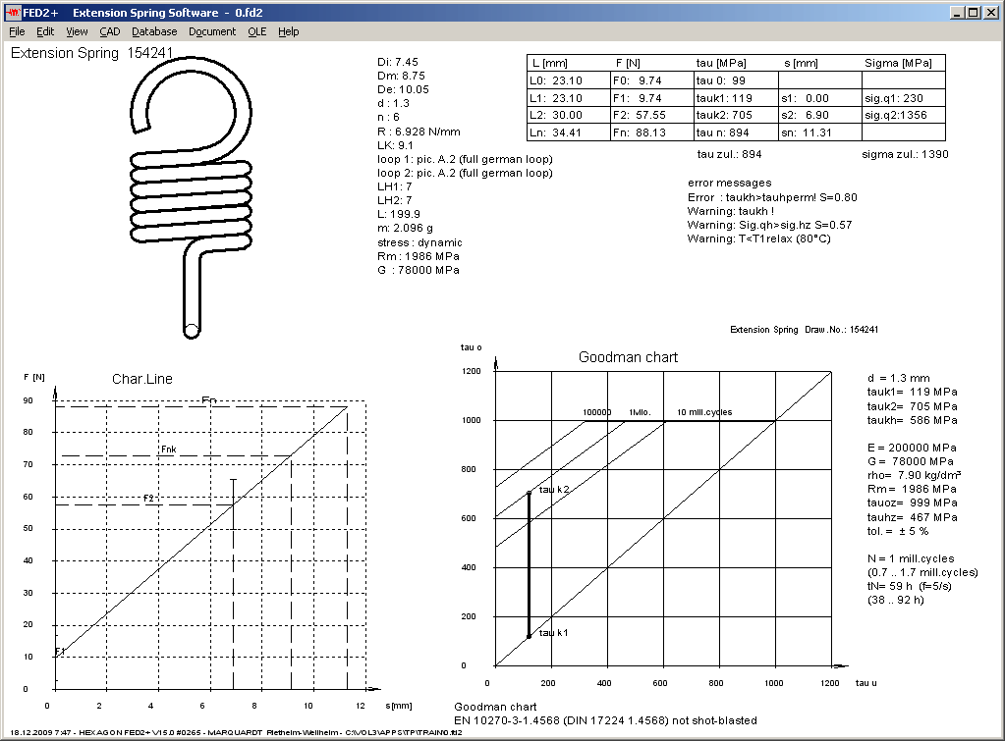1005x741 pixels.
Task: Click the Goodman chart title
Action: (628, 357)
